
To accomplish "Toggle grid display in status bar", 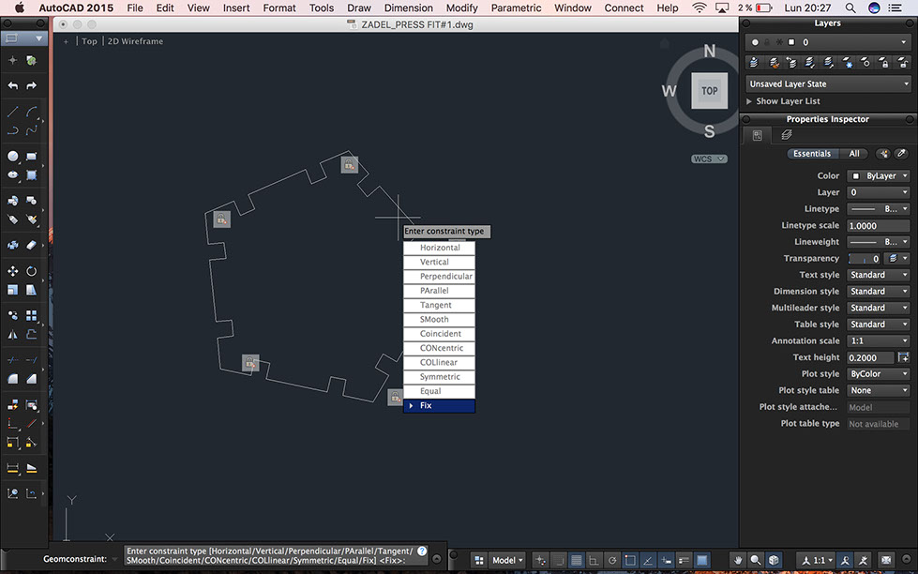I will [x=577, y=560].
